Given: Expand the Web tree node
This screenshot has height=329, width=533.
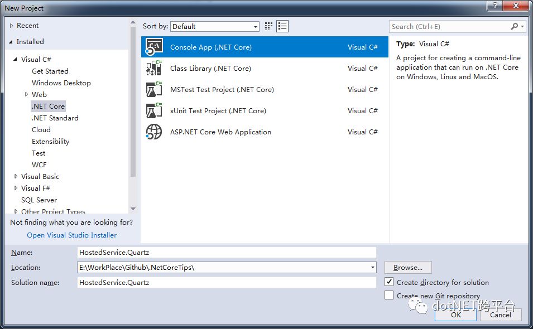Looking at the screenshot, I should coord(26,94).
